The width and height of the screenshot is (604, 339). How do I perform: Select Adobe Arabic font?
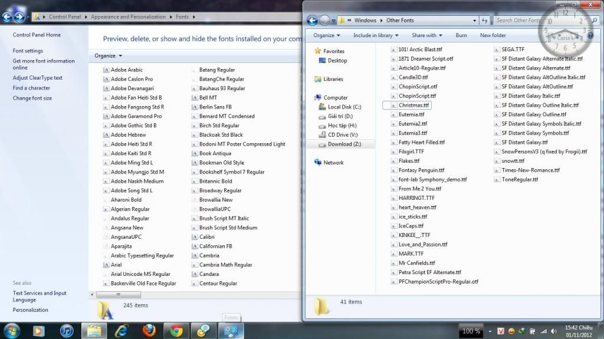(123, 70)
